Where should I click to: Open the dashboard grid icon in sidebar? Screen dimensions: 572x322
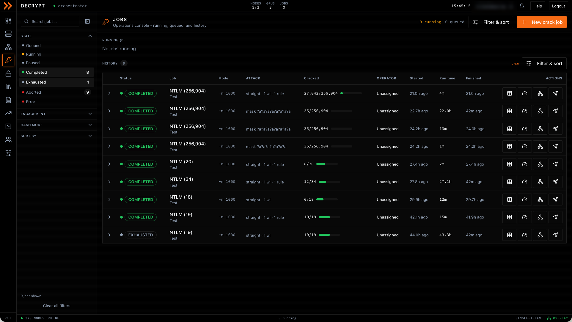click(8, 21)
